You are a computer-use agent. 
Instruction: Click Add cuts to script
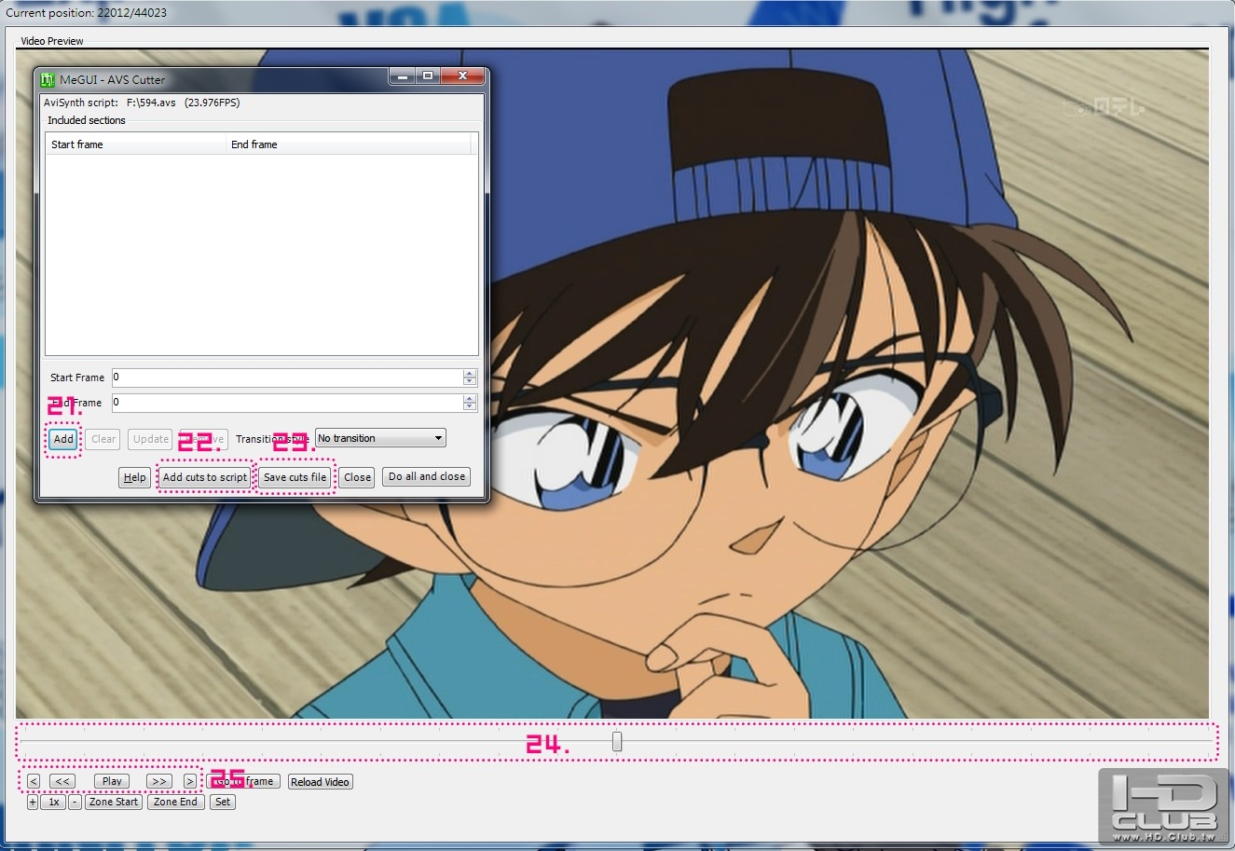(x=205, y=477)
